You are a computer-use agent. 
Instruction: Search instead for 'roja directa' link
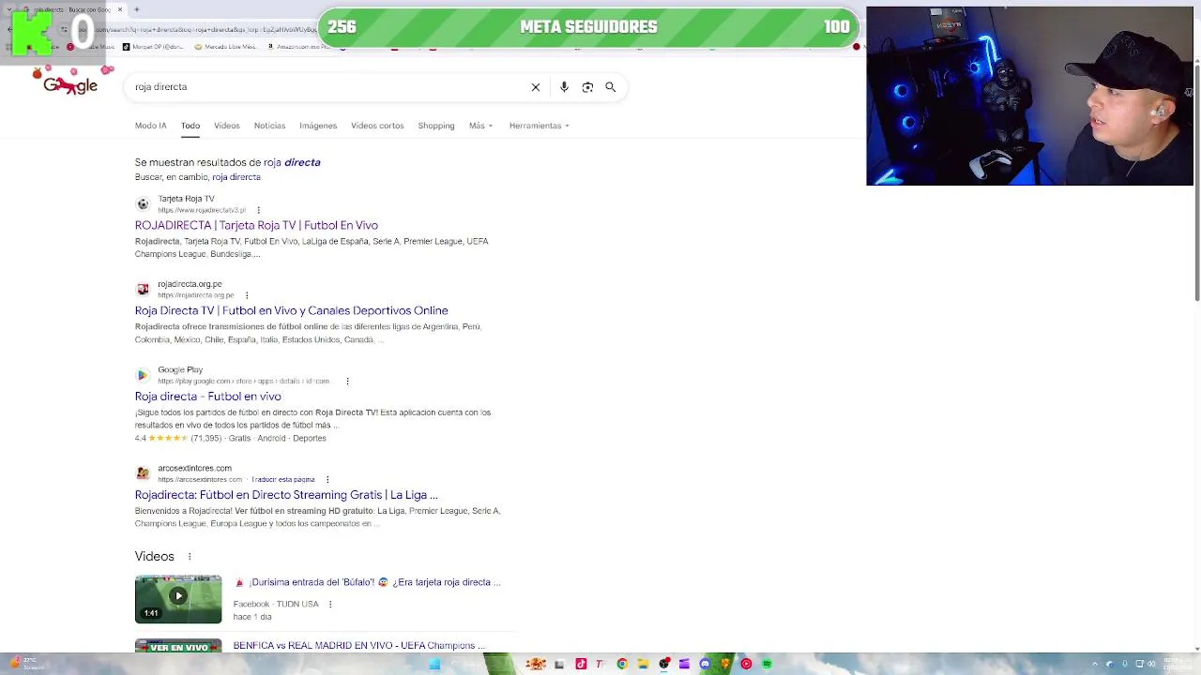236,177
